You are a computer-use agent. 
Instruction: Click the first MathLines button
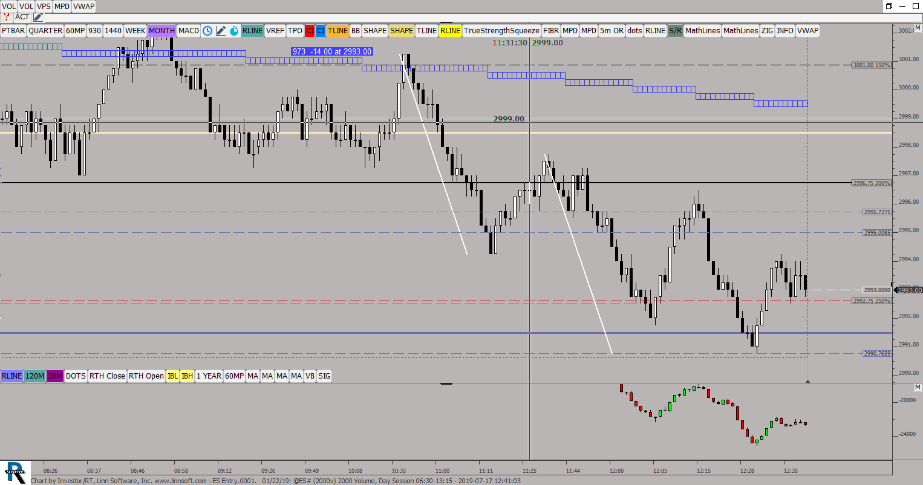(x=703, y=31)
